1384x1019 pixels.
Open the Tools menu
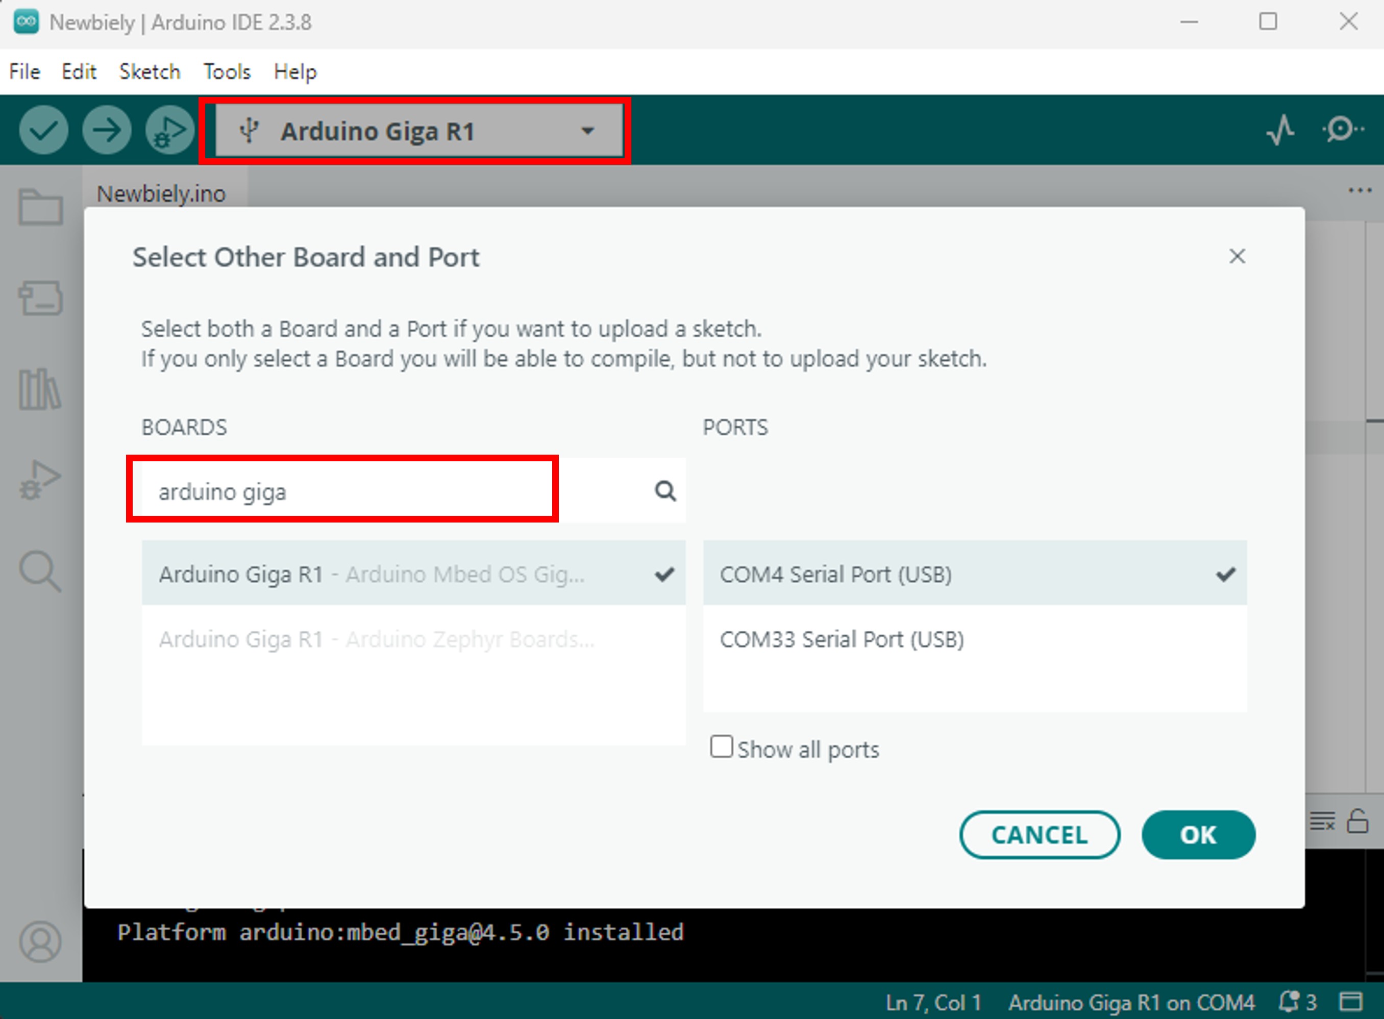(227, 71)
